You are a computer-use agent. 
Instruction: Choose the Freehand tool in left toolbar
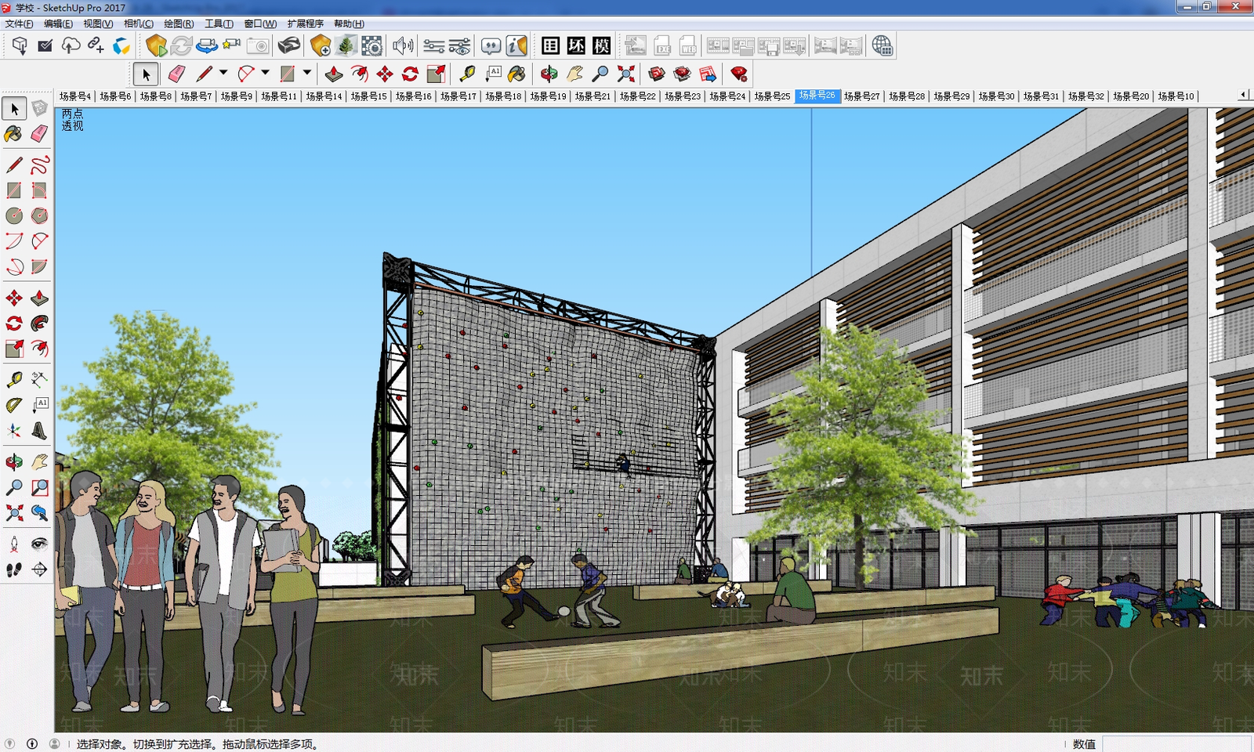tap(39, 165)
